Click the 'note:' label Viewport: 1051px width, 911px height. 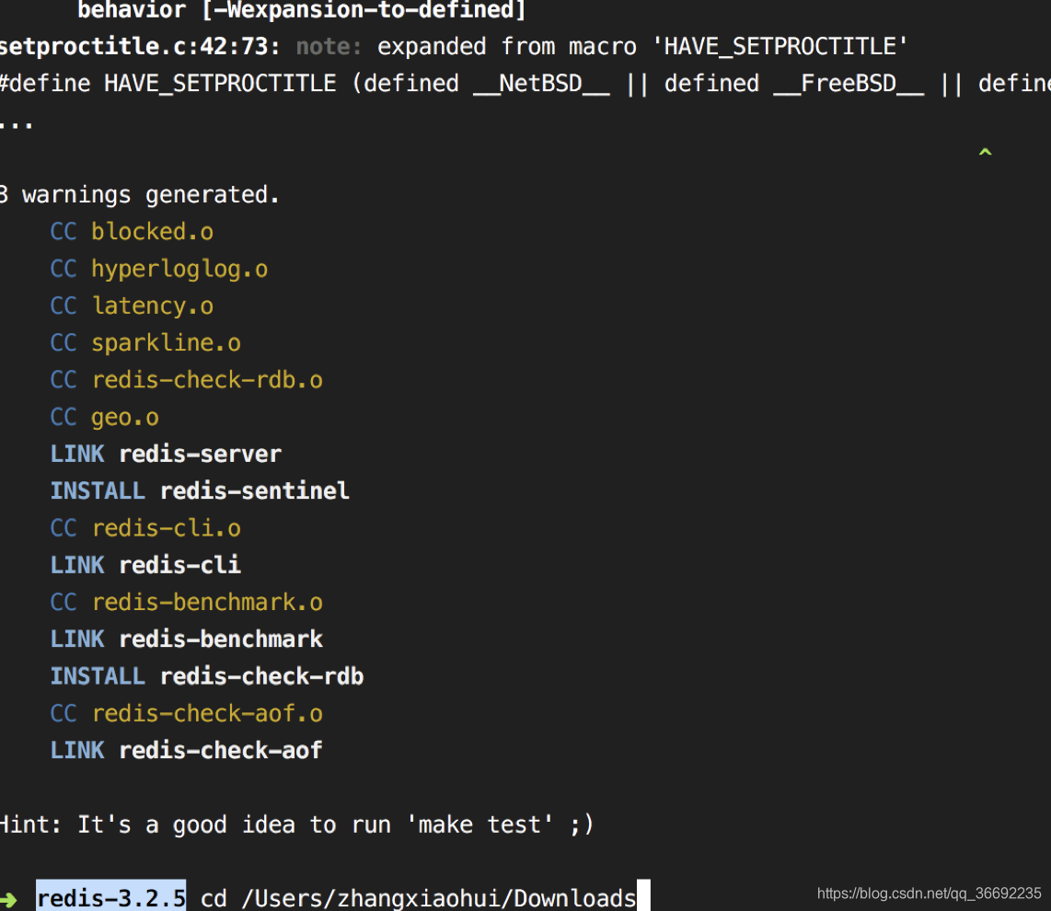329,47
